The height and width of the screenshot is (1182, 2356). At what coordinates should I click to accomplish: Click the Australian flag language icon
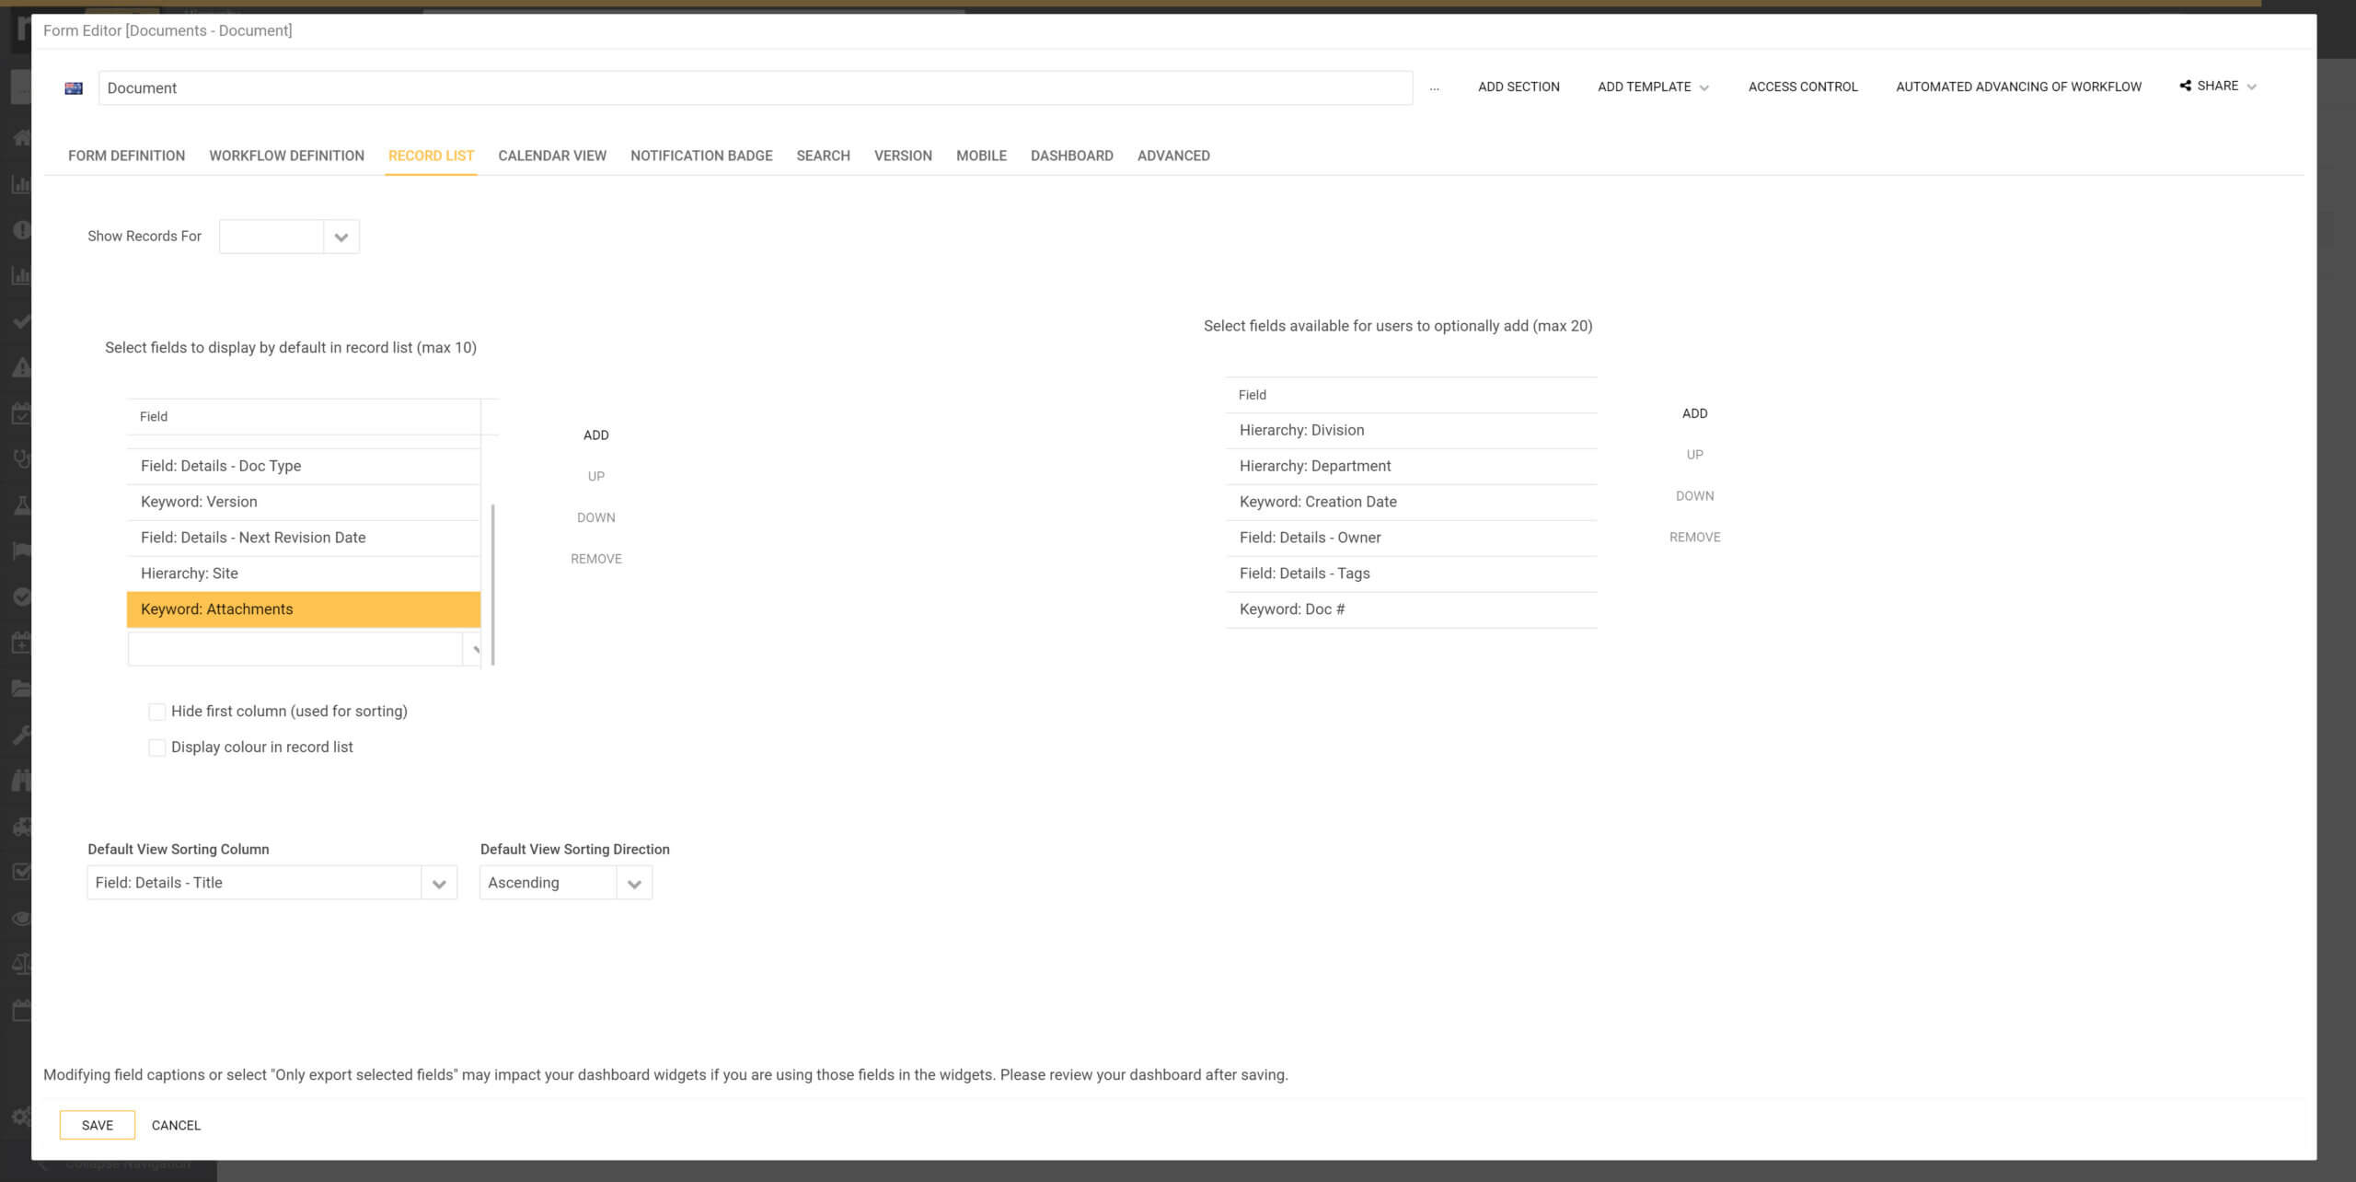point(74,87)
